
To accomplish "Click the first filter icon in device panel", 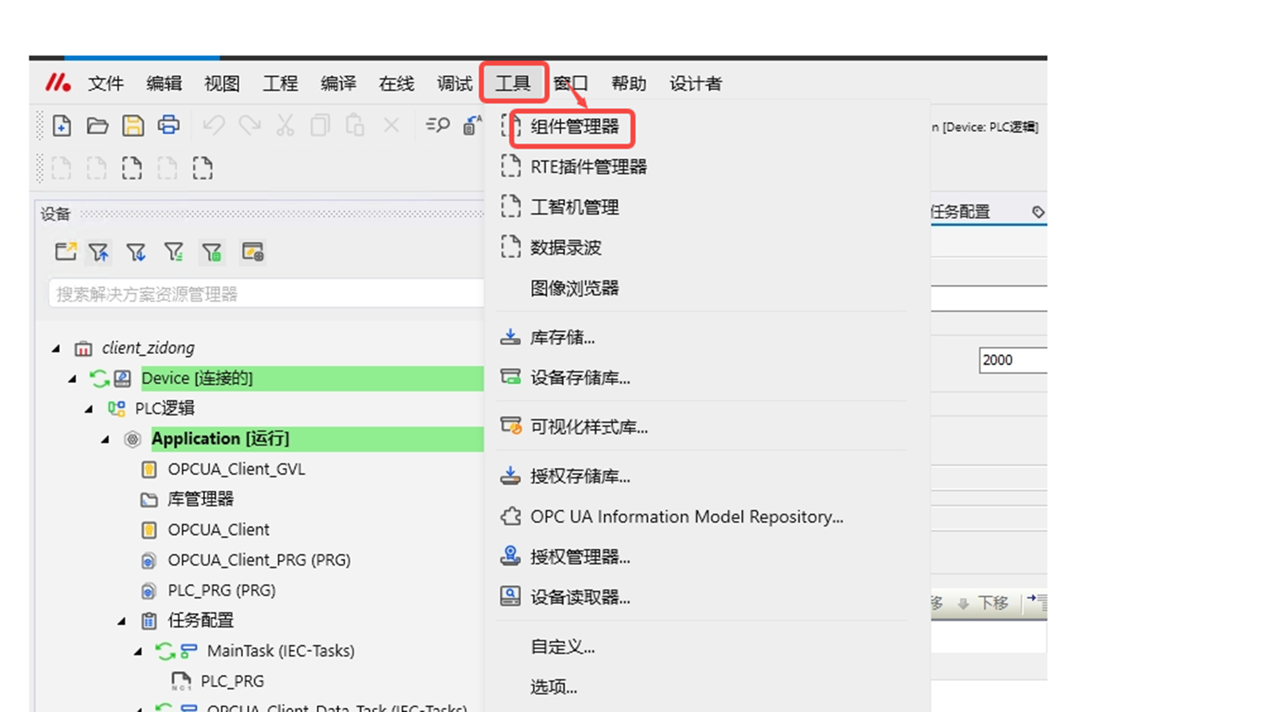I will (99, 252).
